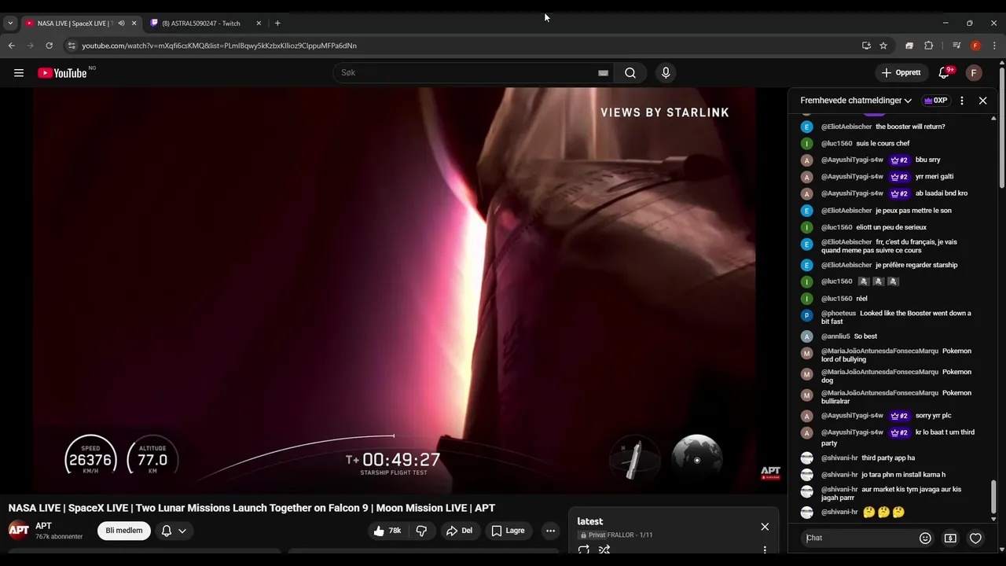Send a heart reaction in chat
1006x566 pixels.
(x=975, y=538)
